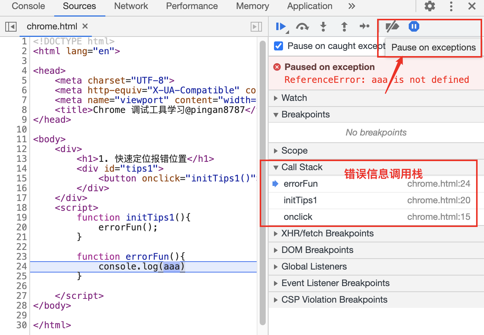Close the chrome.html file tab
Image resolution: width=484 pixels, height=335 pixels.
tap(85, 26)
